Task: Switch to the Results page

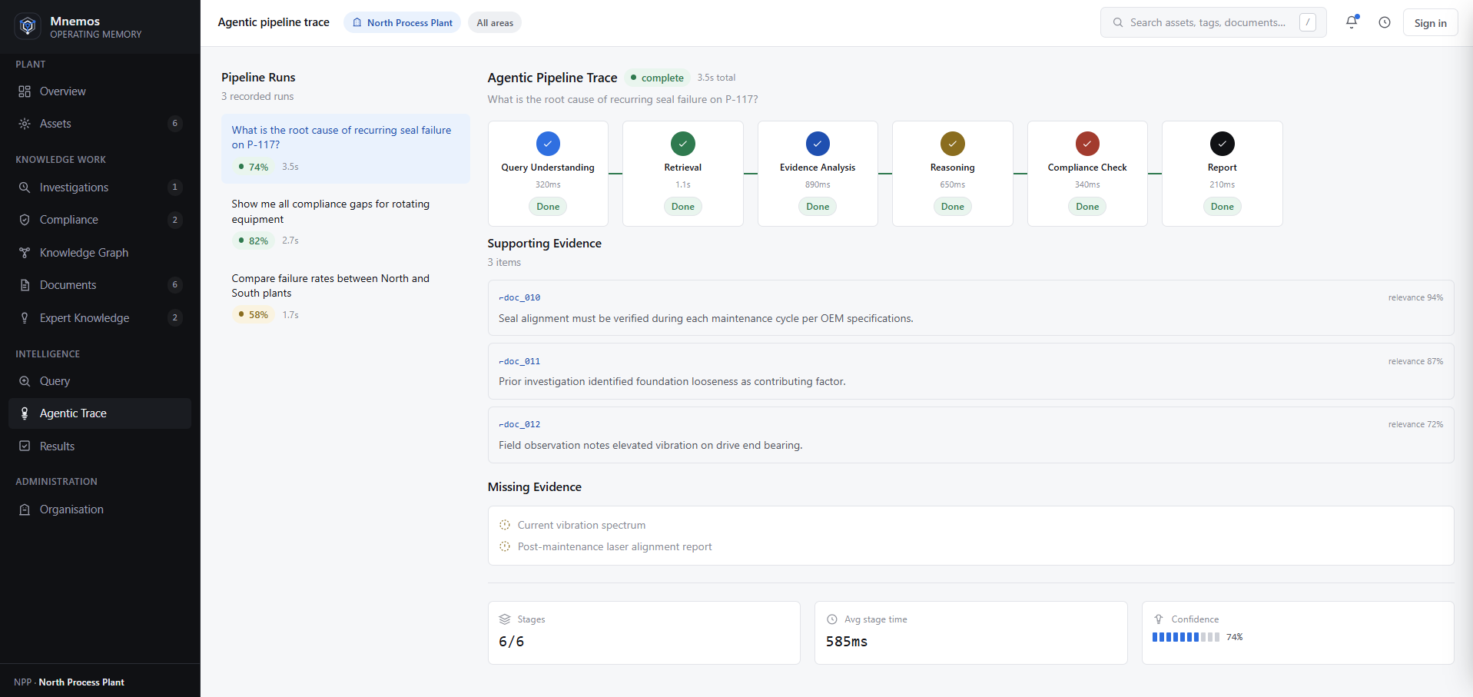Action: [100, 446]
